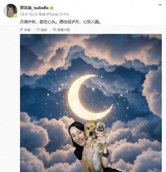Click the dog's raised paw in photo

101,127
